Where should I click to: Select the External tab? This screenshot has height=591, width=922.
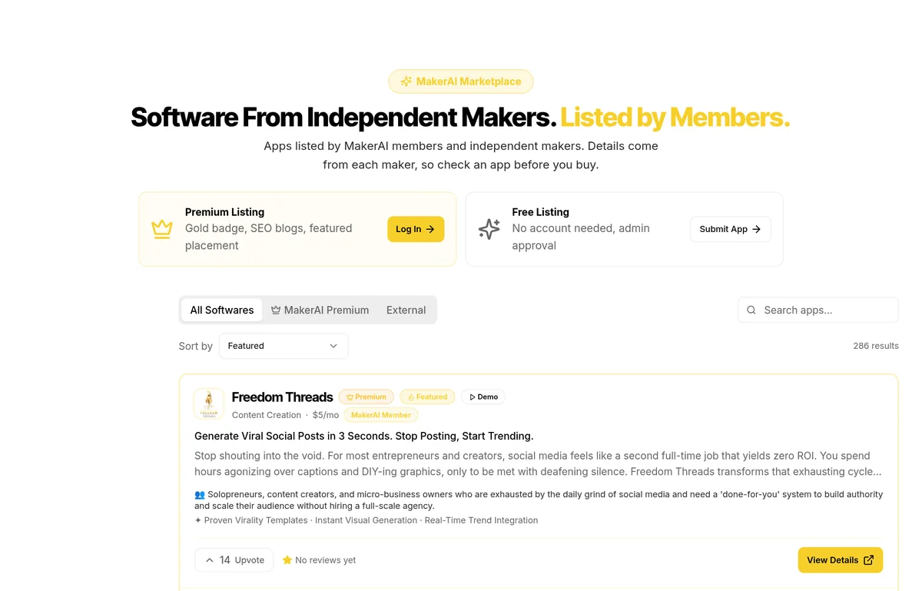click(x=406, y=310)
